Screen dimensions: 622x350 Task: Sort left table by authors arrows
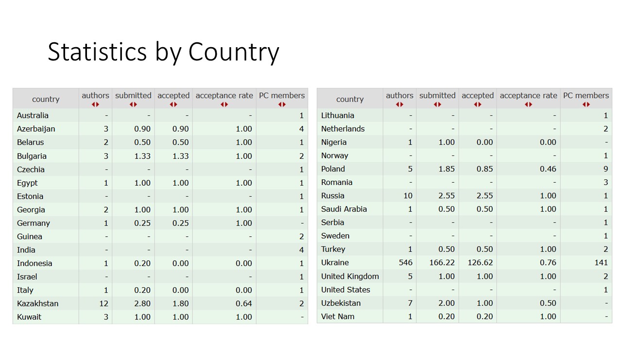95,105
